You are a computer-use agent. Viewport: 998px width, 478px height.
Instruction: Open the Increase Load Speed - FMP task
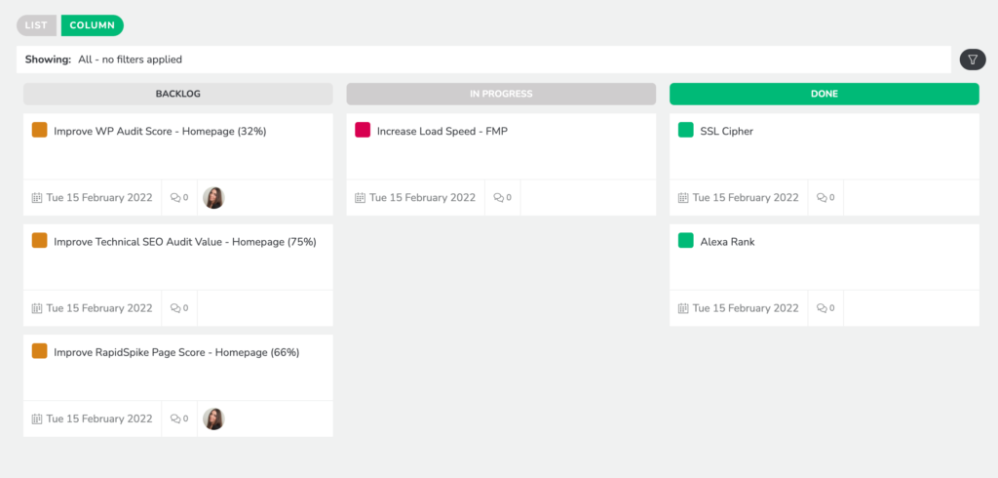(442, 132)
